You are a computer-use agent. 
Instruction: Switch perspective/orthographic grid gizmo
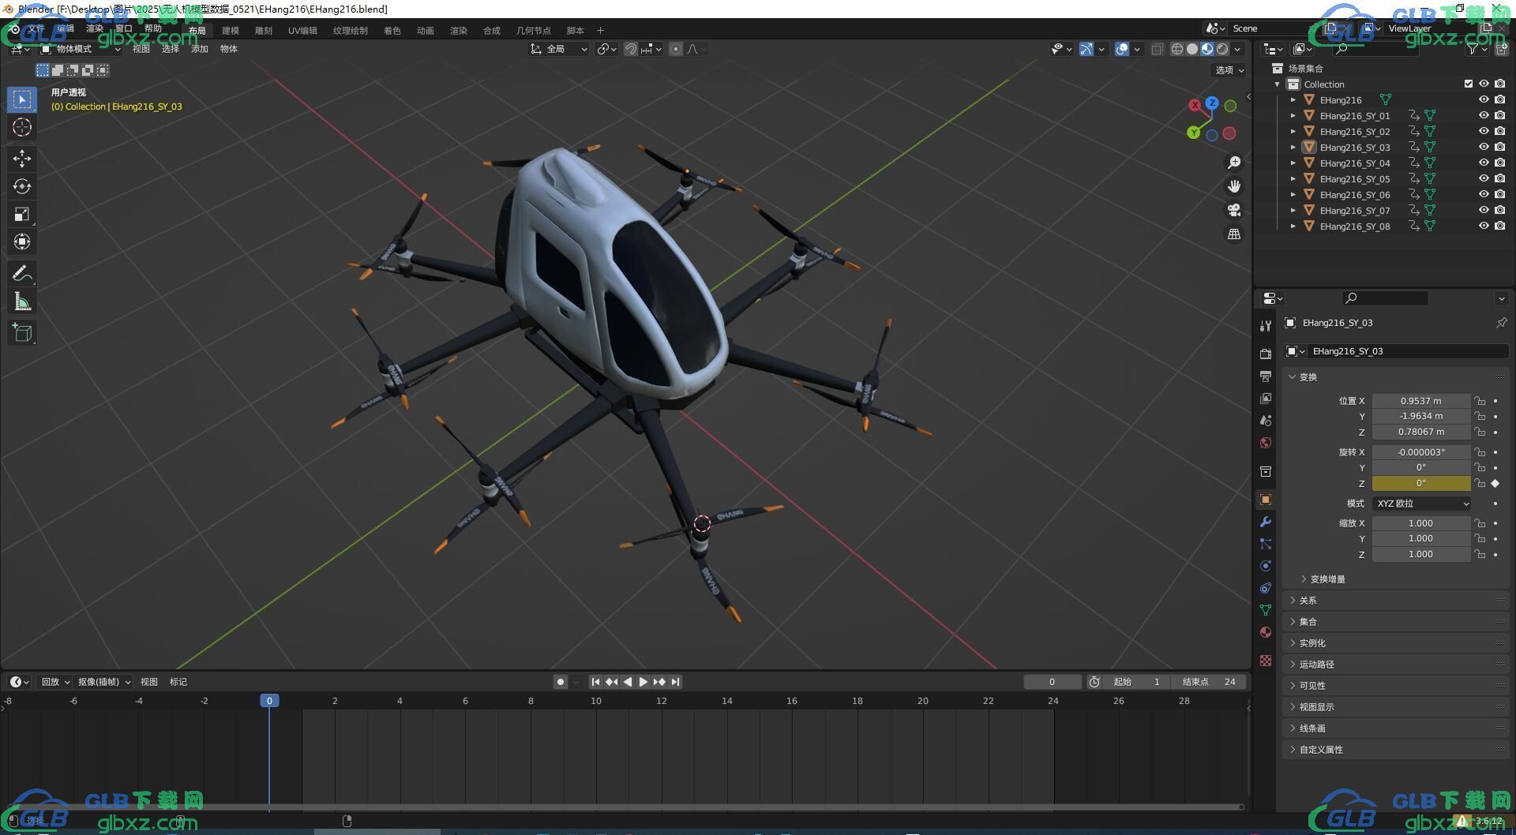pos(1234,234)
